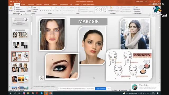This screenshot has width=169, height=95.
Task: Open Windows notification center
Action: pos(158,93)
